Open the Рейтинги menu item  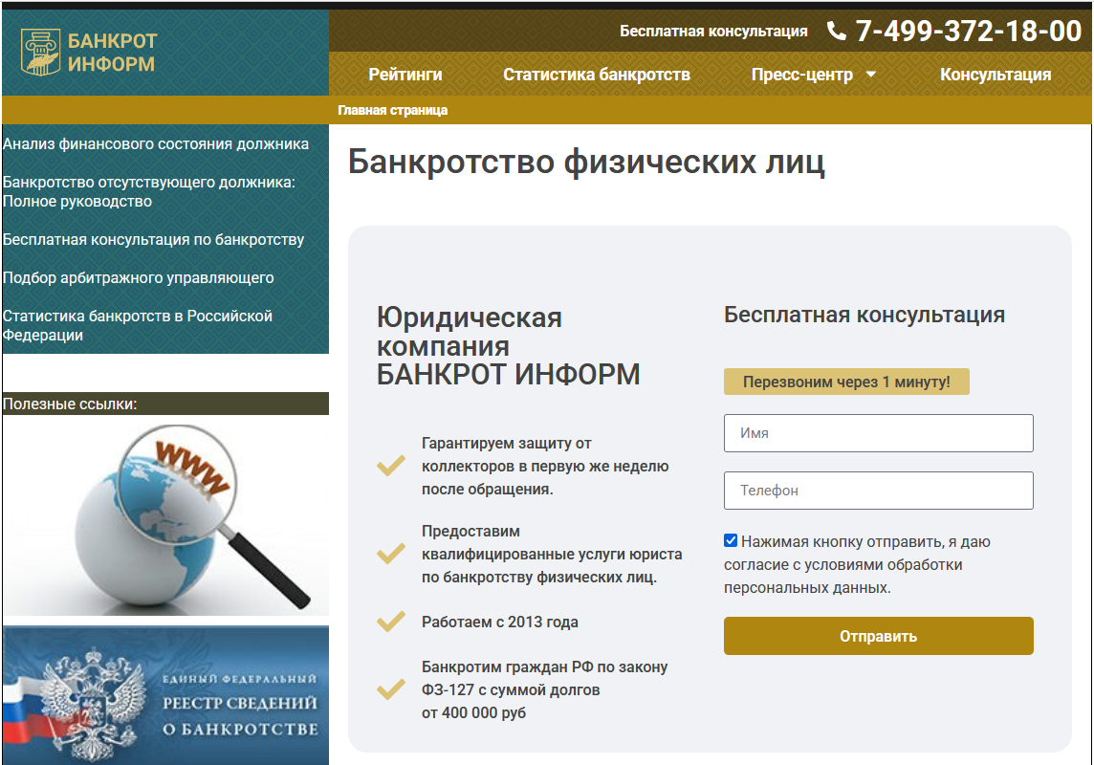tap(405, 75)
